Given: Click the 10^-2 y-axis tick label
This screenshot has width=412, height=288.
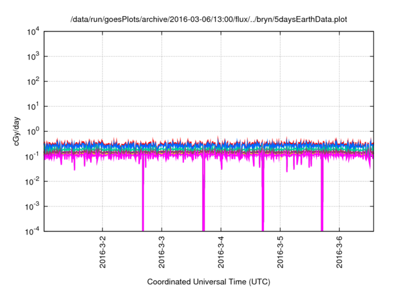Looking at the screenshot, I should coord(32,181).
